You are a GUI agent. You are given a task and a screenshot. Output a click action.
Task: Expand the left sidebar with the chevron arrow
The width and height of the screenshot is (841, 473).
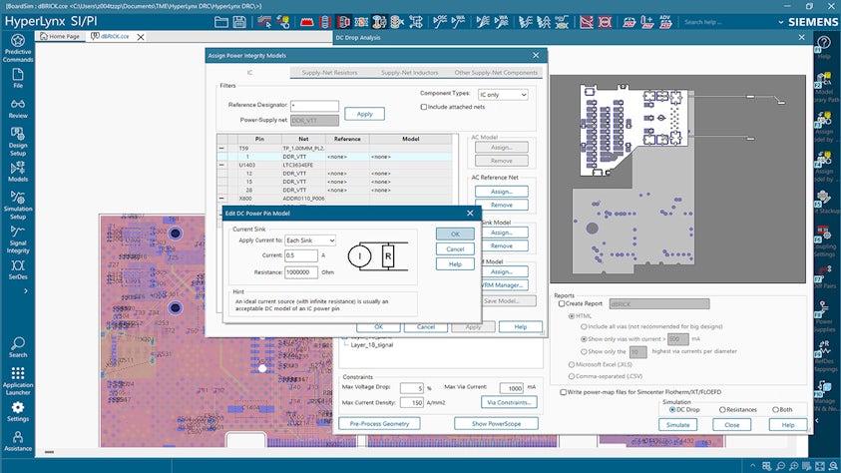point(25,290)
